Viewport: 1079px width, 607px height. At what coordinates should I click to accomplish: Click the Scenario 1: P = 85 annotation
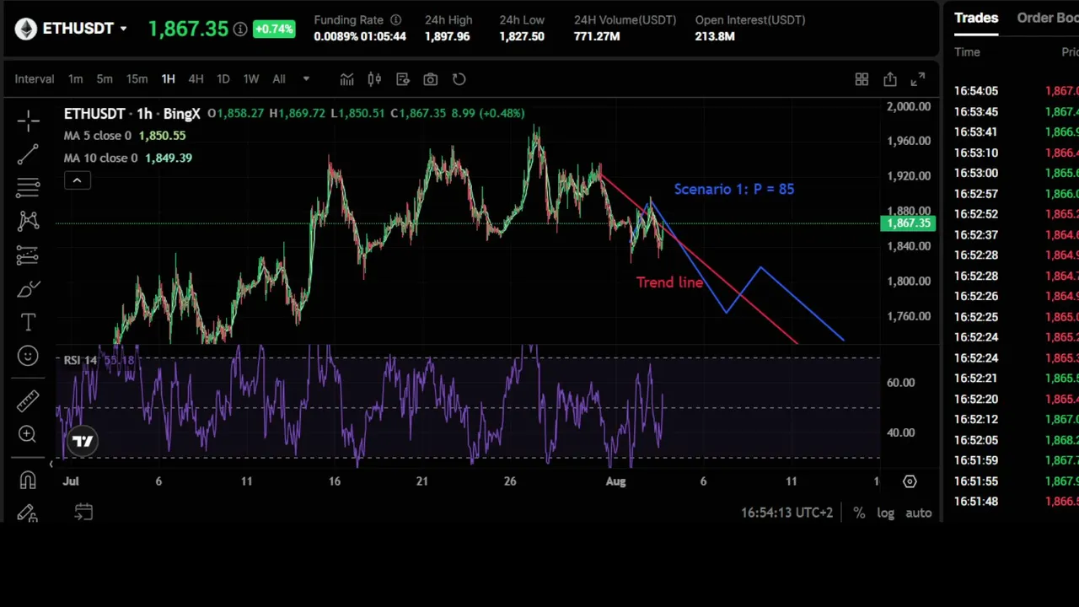pyautogui.click(x=734, y=190)
